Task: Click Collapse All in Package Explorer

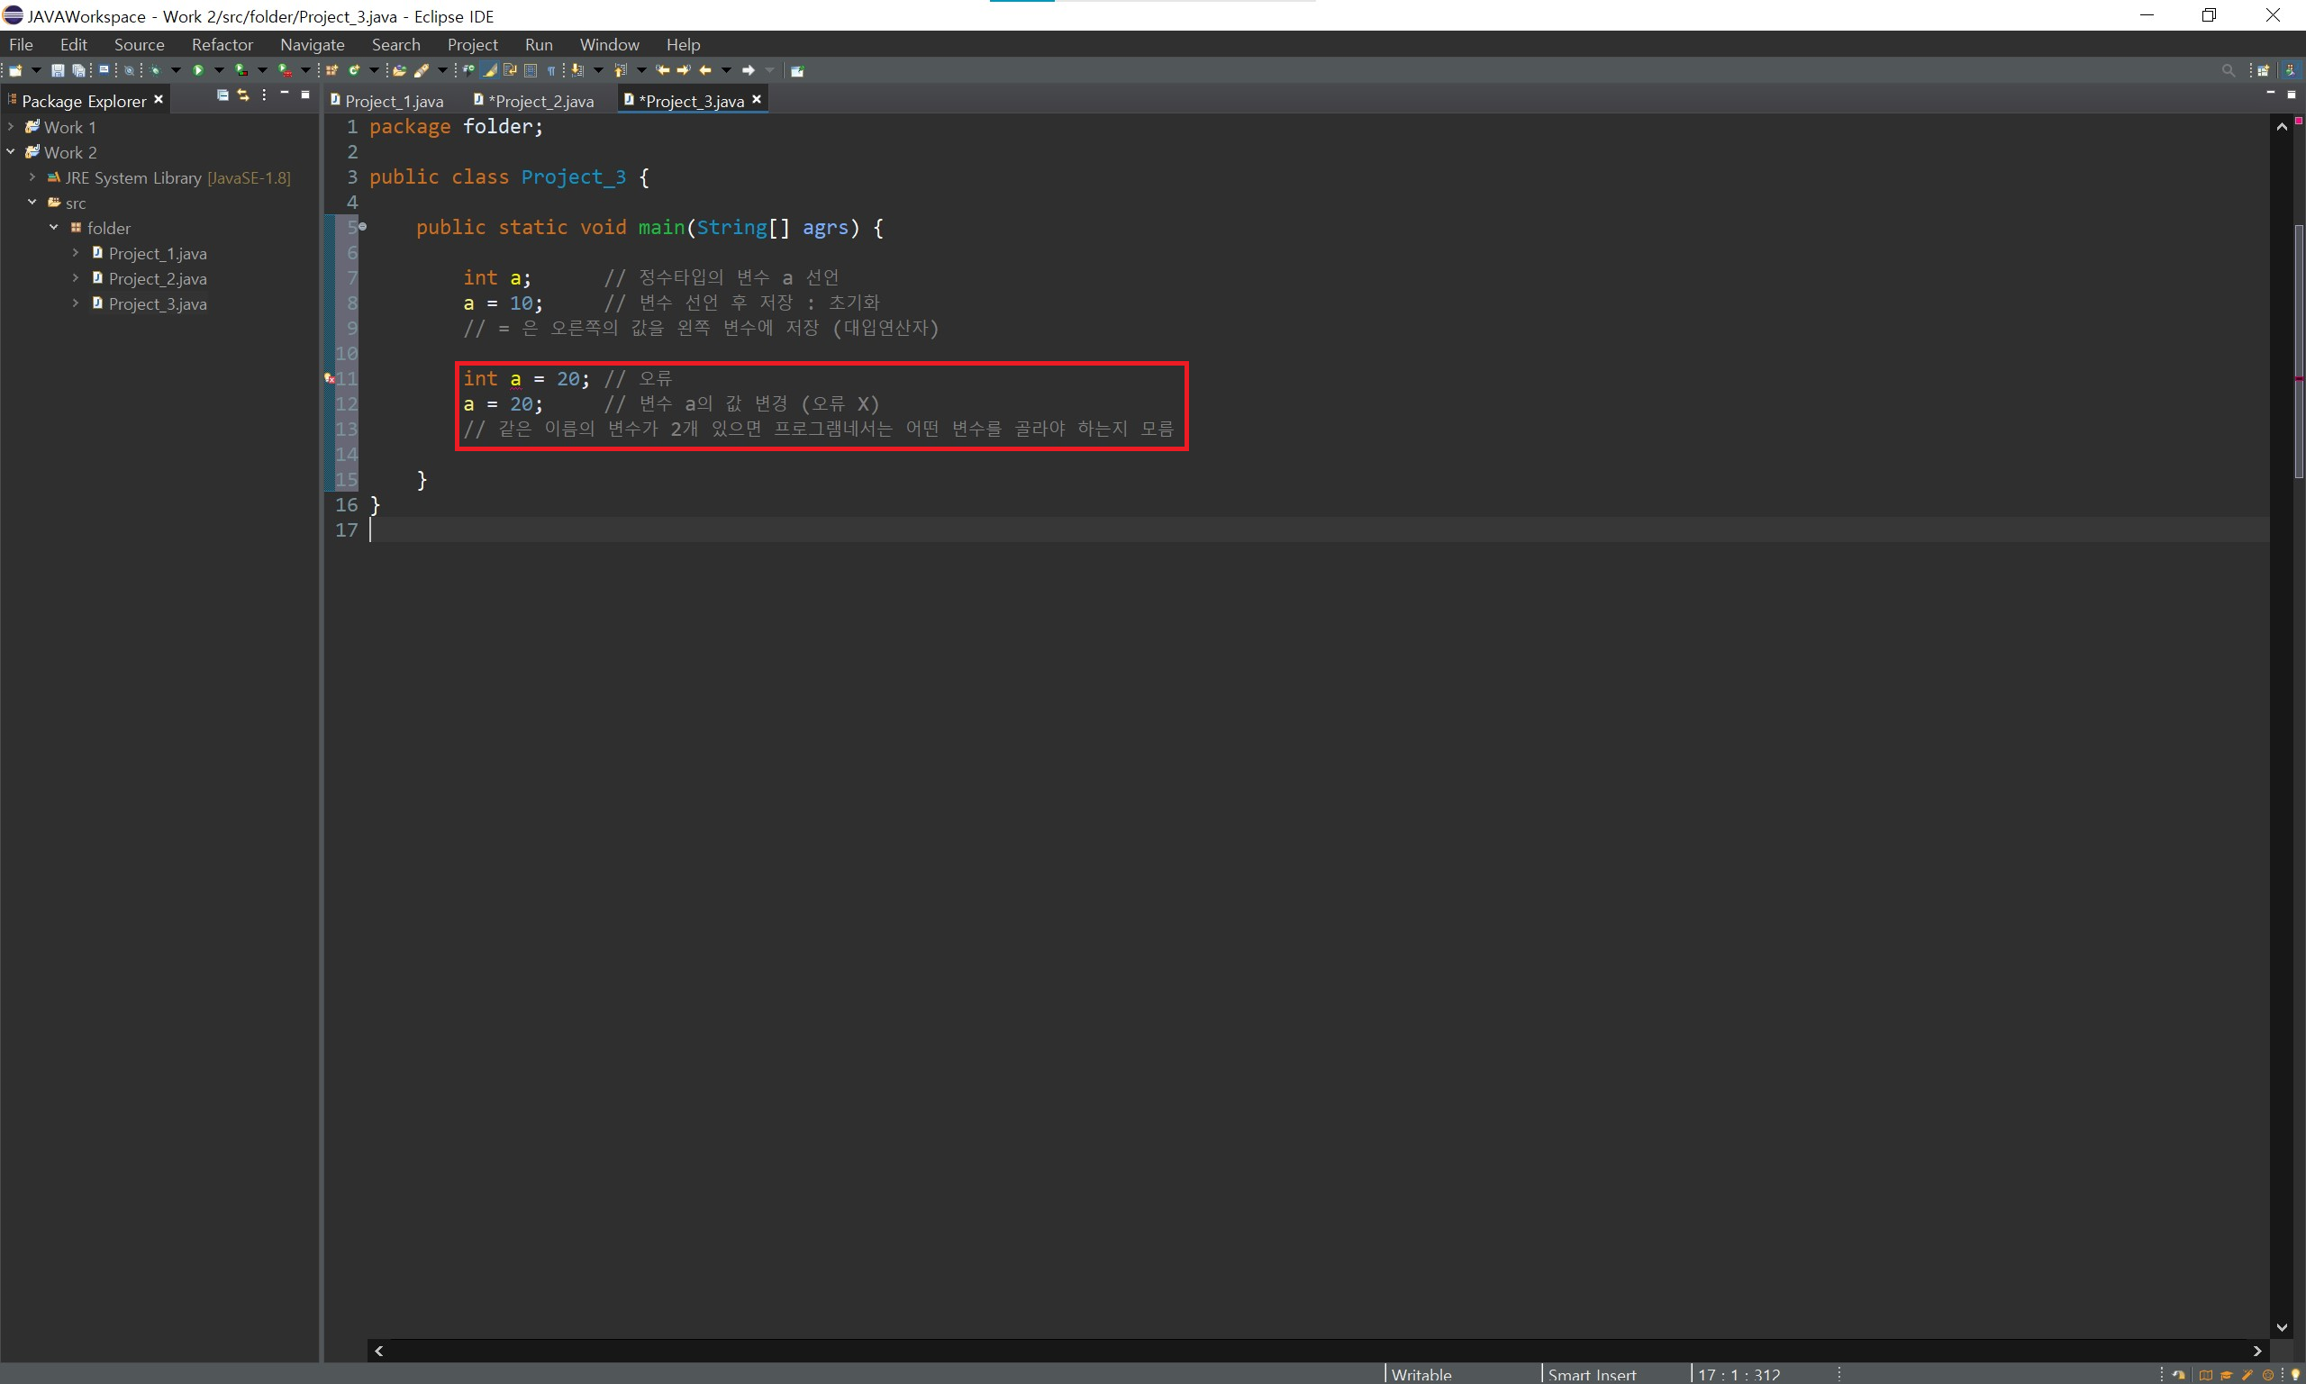Action: point(222,95)
